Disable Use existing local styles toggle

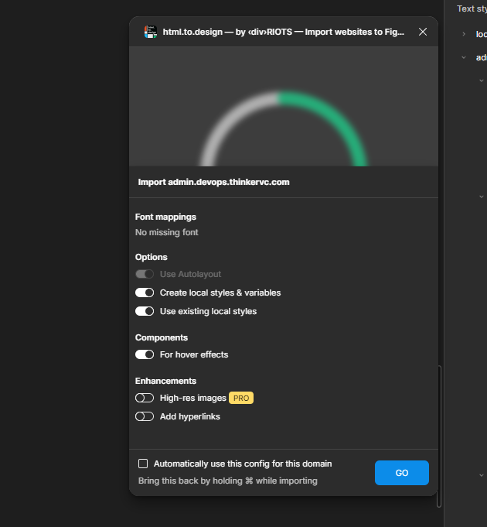tap(145, 311)
